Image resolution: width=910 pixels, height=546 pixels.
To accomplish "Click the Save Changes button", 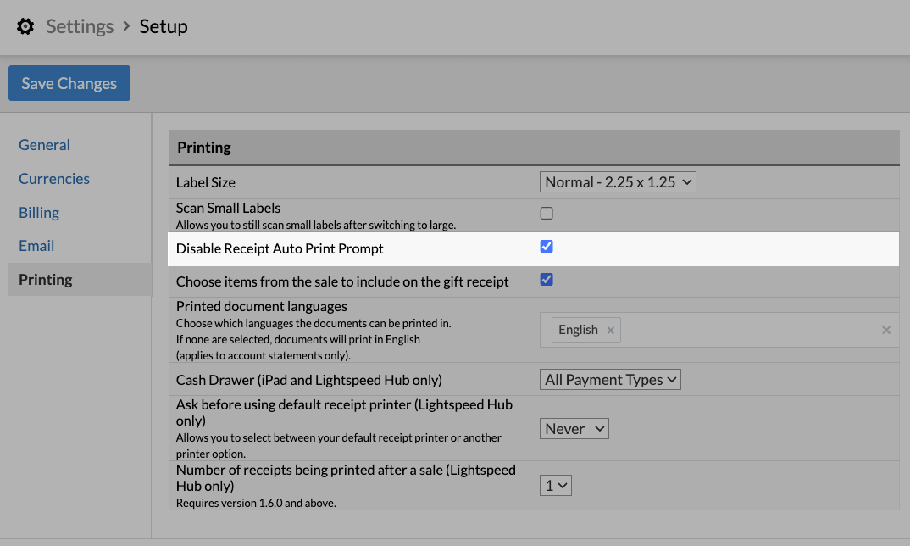I will pyautogui.click(x=69, y=83).
